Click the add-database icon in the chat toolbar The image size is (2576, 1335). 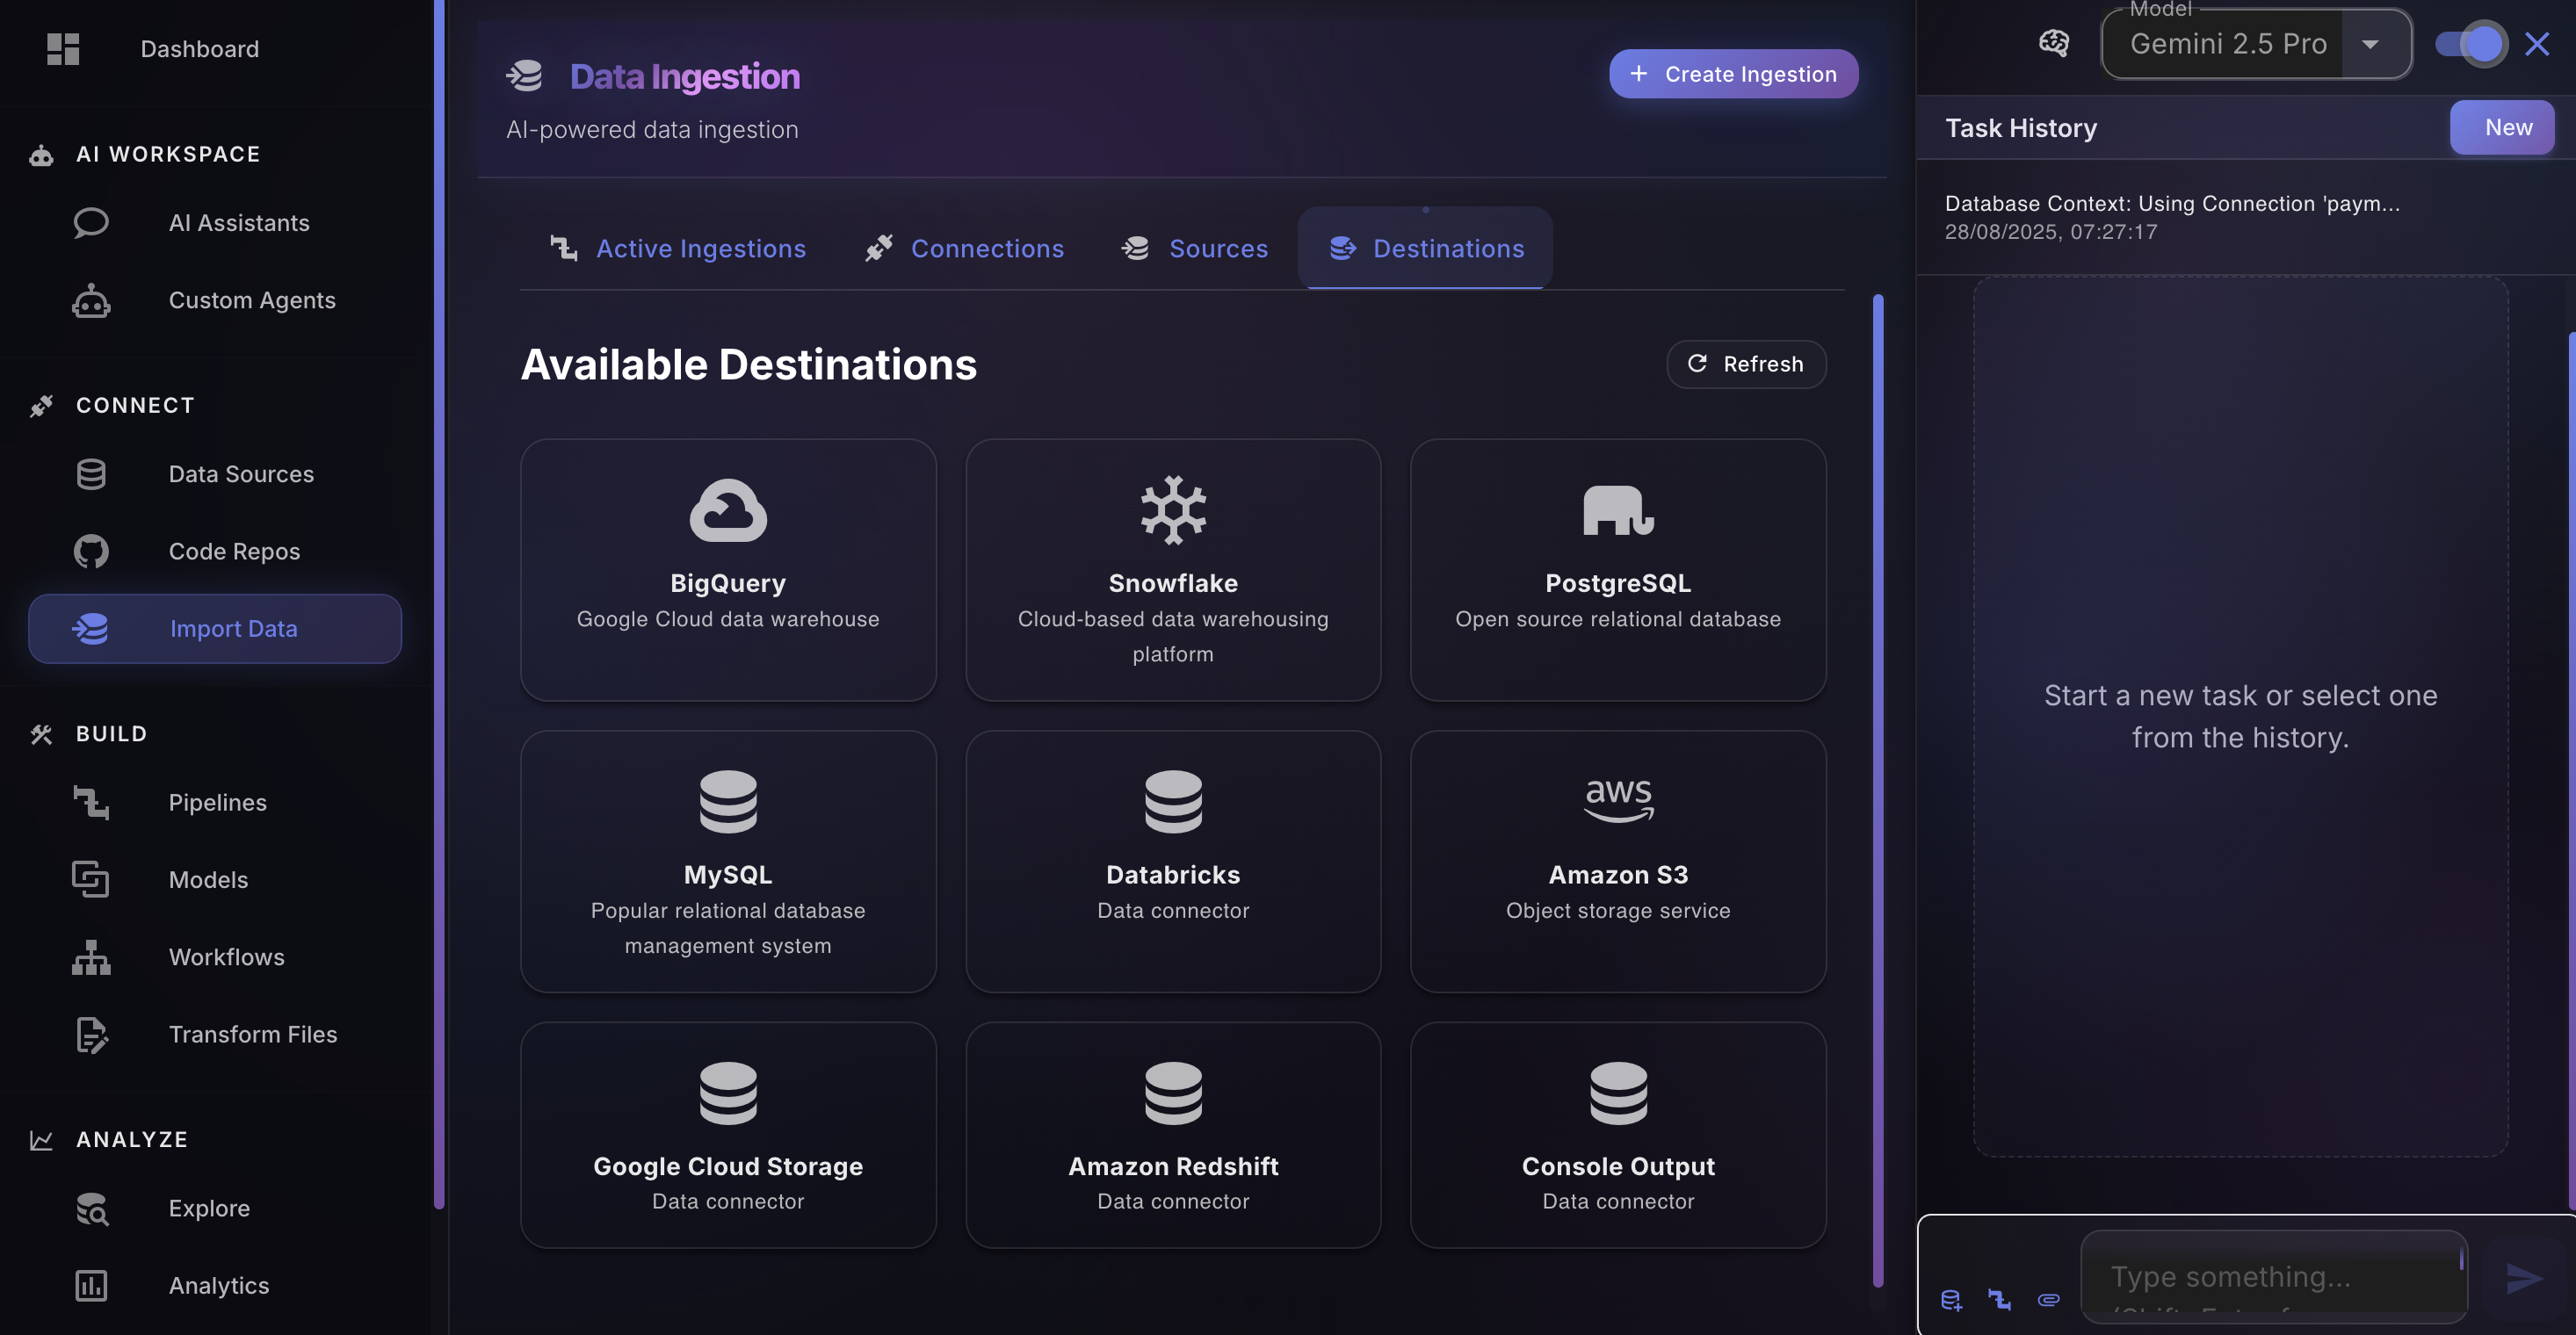(x=1951, y=1300)
